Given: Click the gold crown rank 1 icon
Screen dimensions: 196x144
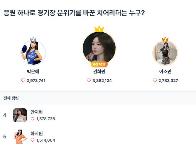Looking at the screenshot, I should click(x=99, y=29).
